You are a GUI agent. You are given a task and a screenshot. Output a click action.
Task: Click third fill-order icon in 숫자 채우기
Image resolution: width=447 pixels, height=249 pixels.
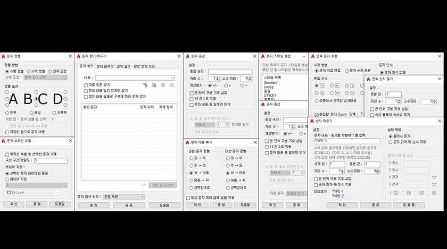pyautogui.click(x=421, y=193)
